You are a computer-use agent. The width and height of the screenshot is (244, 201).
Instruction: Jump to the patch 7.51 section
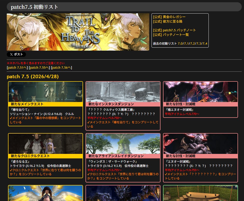click(17, 67)
